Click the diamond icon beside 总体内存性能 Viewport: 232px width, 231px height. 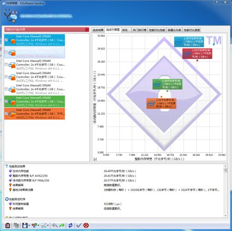click(x=10, y=171)
